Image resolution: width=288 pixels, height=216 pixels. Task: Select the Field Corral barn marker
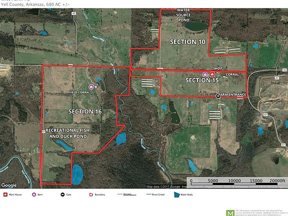pos(91,87)
